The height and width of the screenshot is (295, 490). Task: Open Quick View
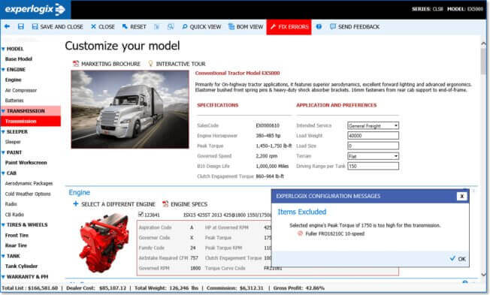point(201,27)
